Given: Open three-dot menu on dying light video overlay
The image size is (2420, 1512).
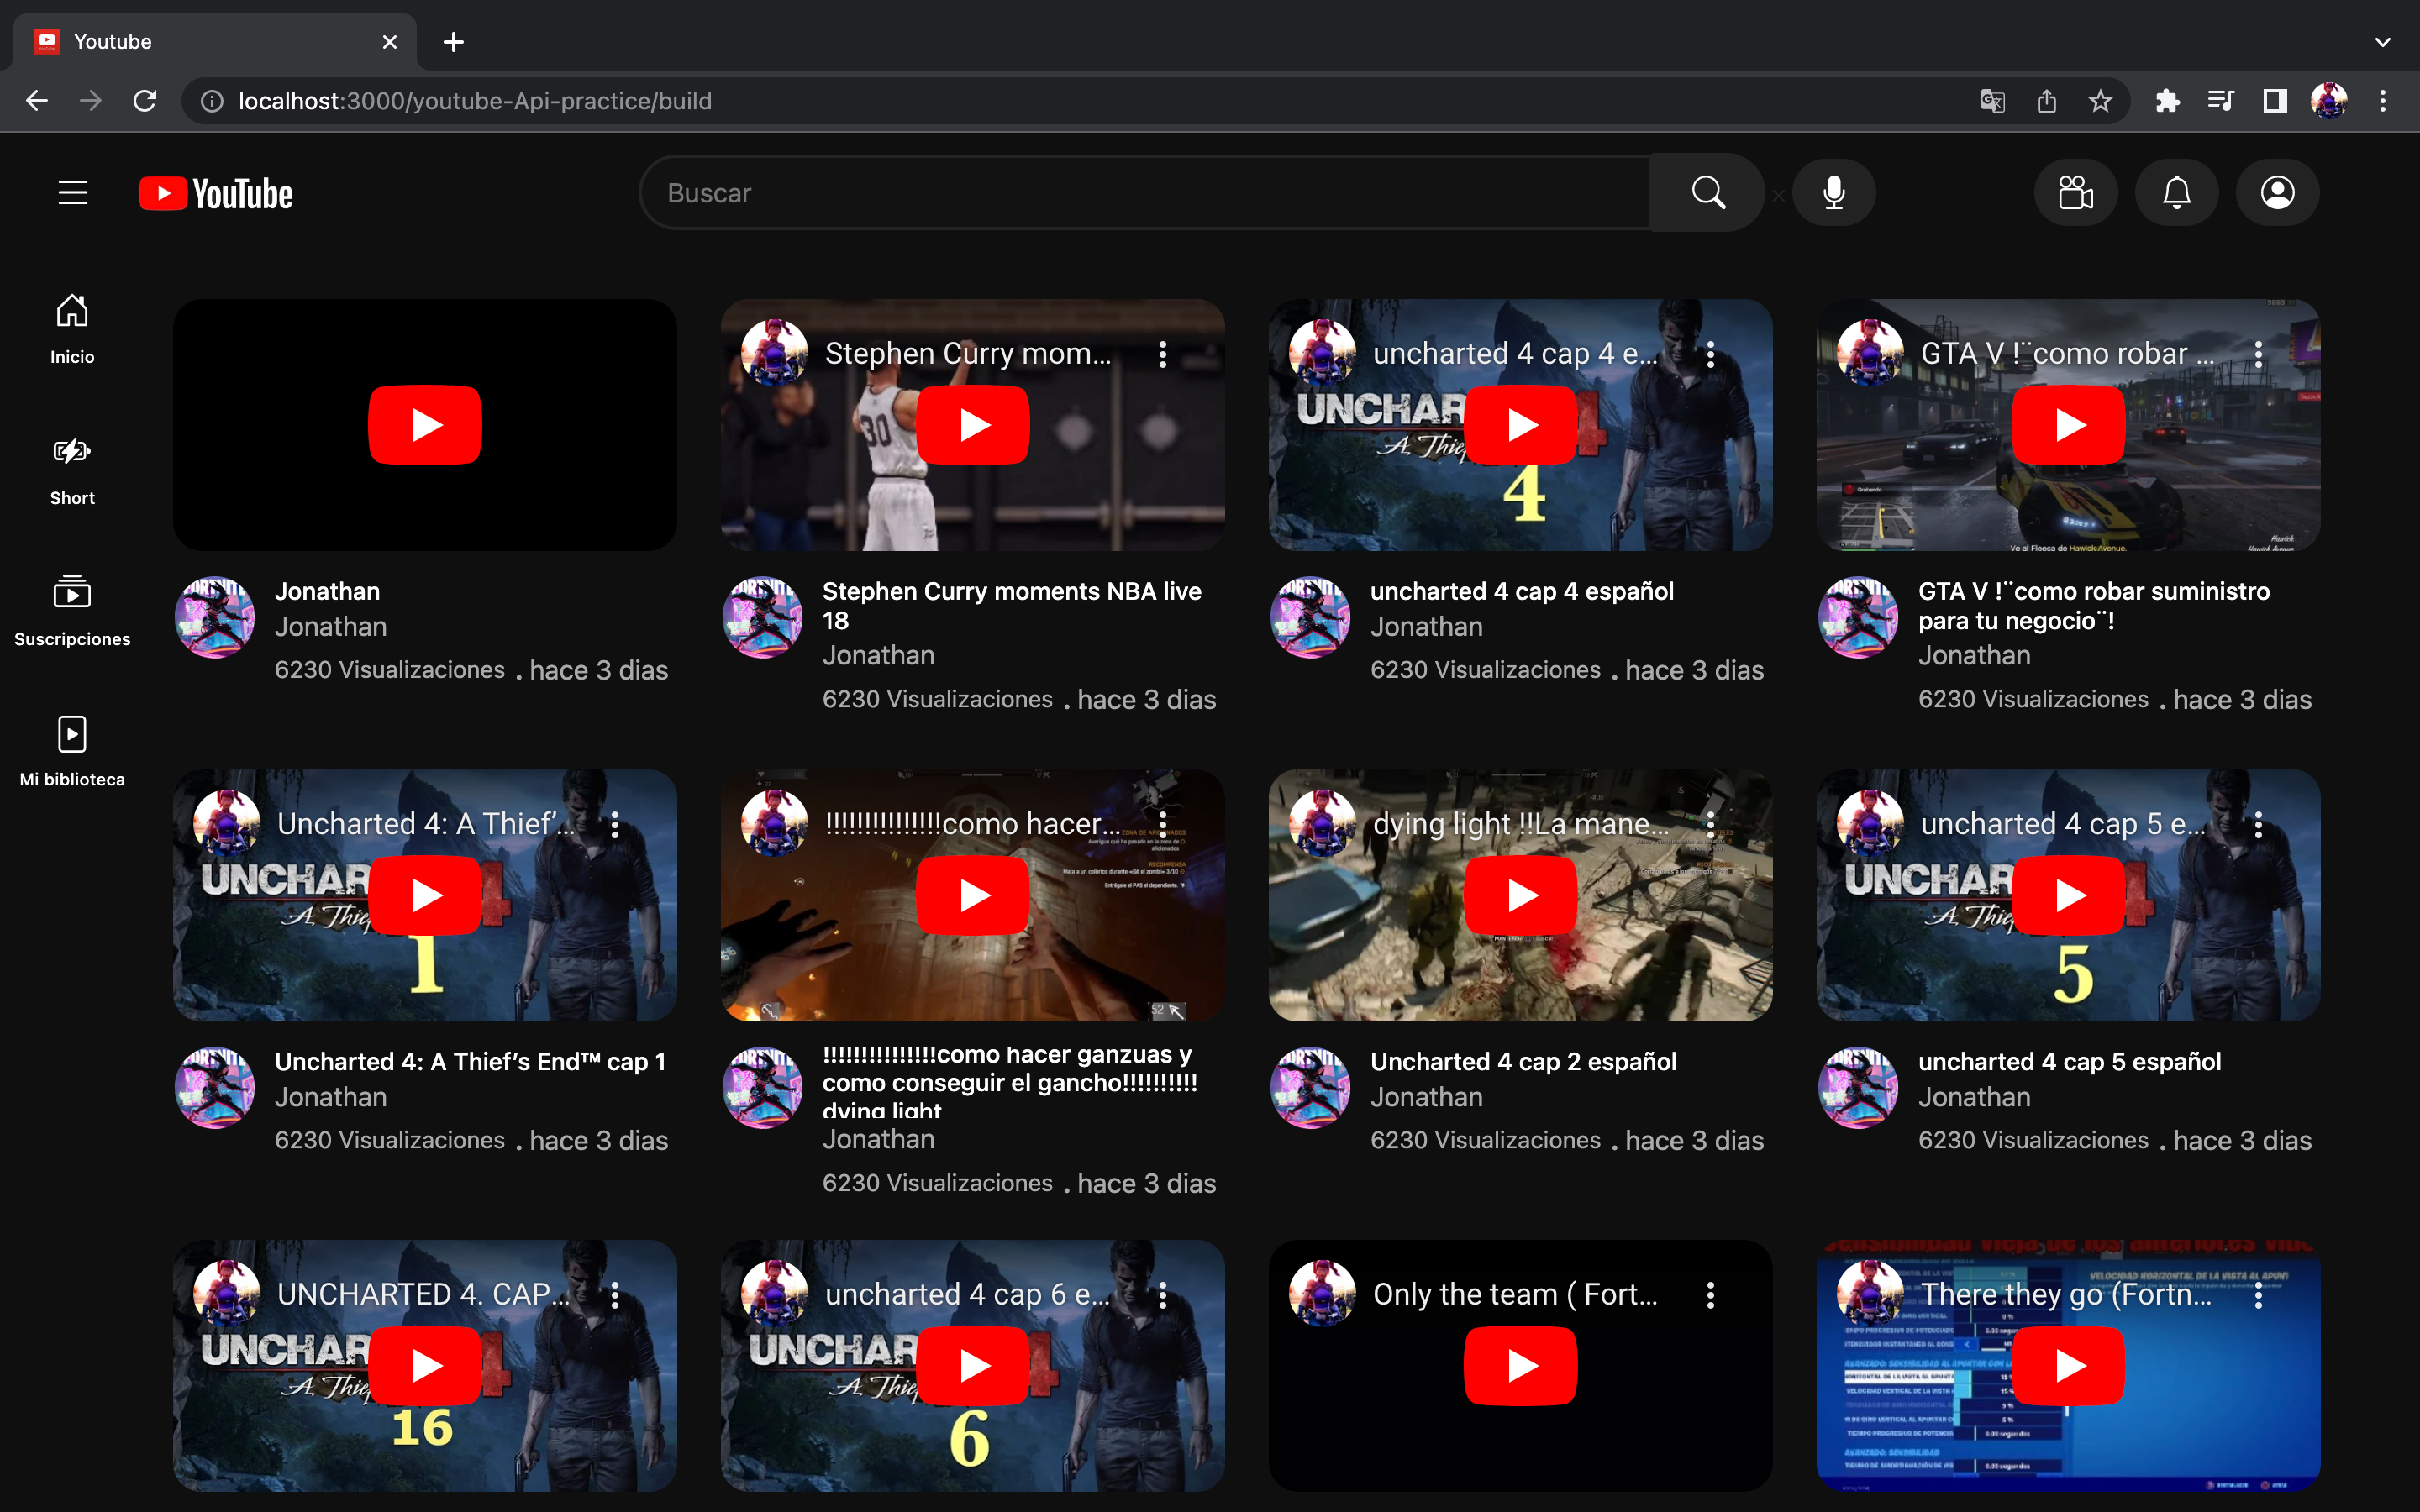Looking at the screenshot, I should tap(1710, 824).
